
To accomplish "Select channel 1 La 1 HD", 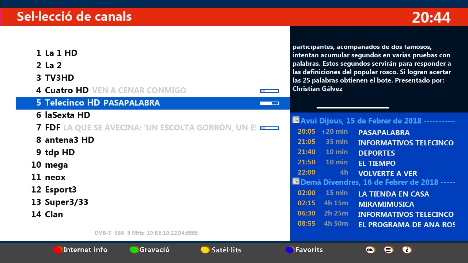I will tap(153, 53).
